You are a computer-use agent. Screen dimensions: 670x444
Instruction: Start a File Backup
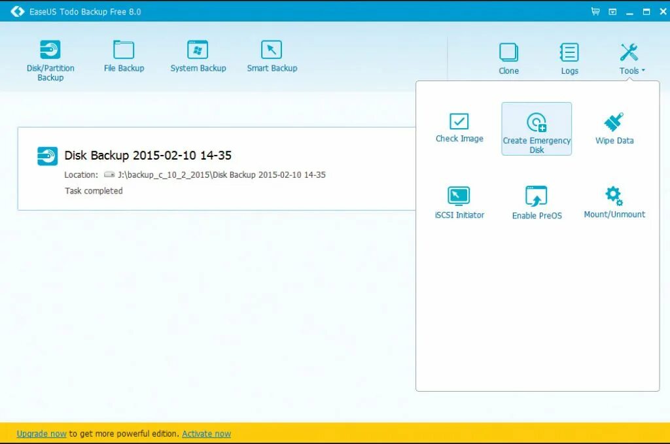click(124, 56)
